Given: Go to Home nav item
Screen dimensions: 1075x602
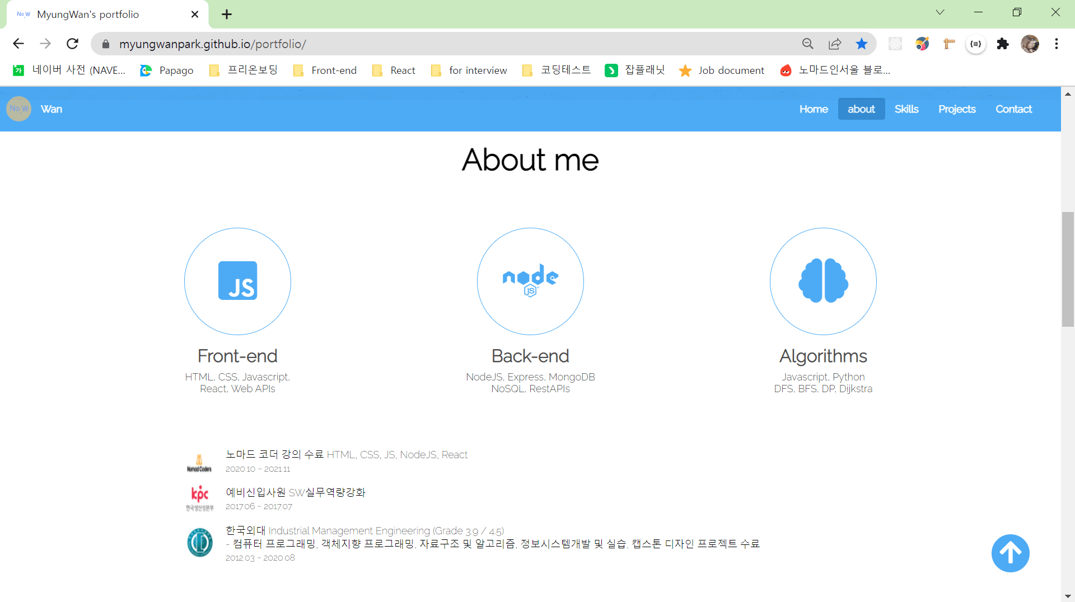Looking at the screenshot, I should tap(814, 109).
